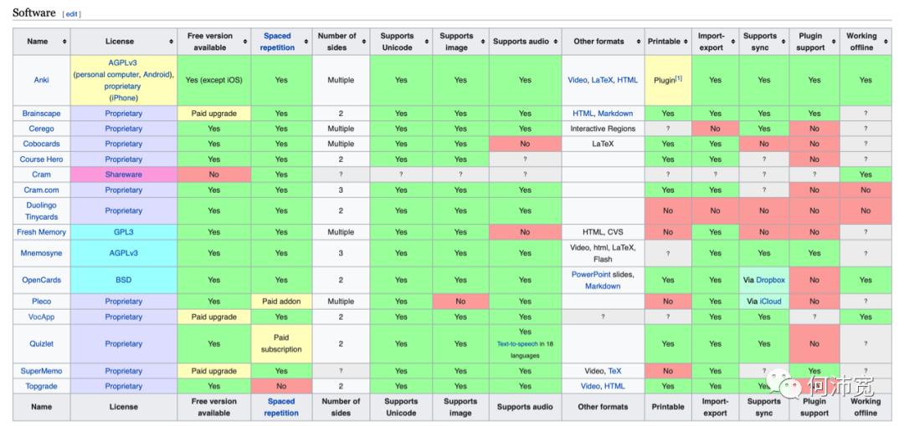Open the iCloud link in Pleco row

point(770,302)
